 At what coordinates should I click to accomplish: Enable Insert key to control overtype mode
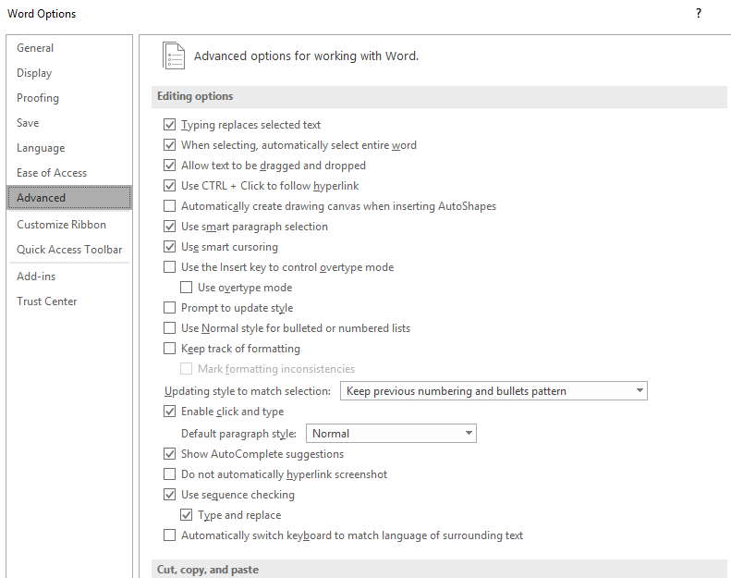click(170, 267)
